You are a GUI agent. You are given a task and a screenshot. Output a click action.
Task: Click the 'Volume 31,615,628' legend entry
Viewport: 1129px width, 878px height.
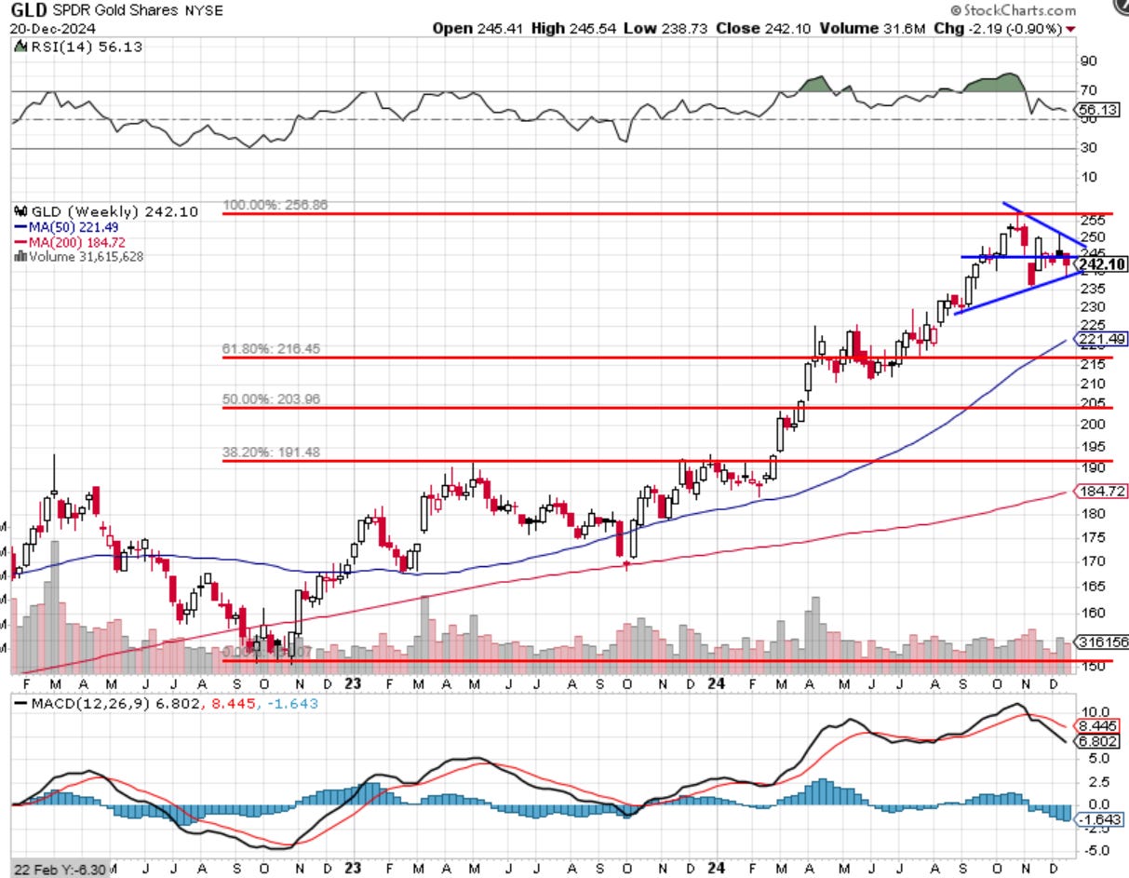pos(81,257)
